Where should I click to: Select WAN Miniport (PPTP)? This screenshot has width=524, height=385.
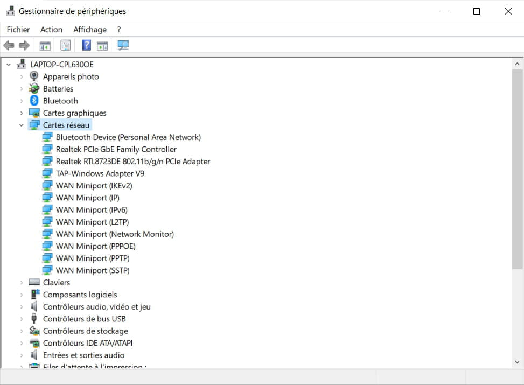(93, 258)
